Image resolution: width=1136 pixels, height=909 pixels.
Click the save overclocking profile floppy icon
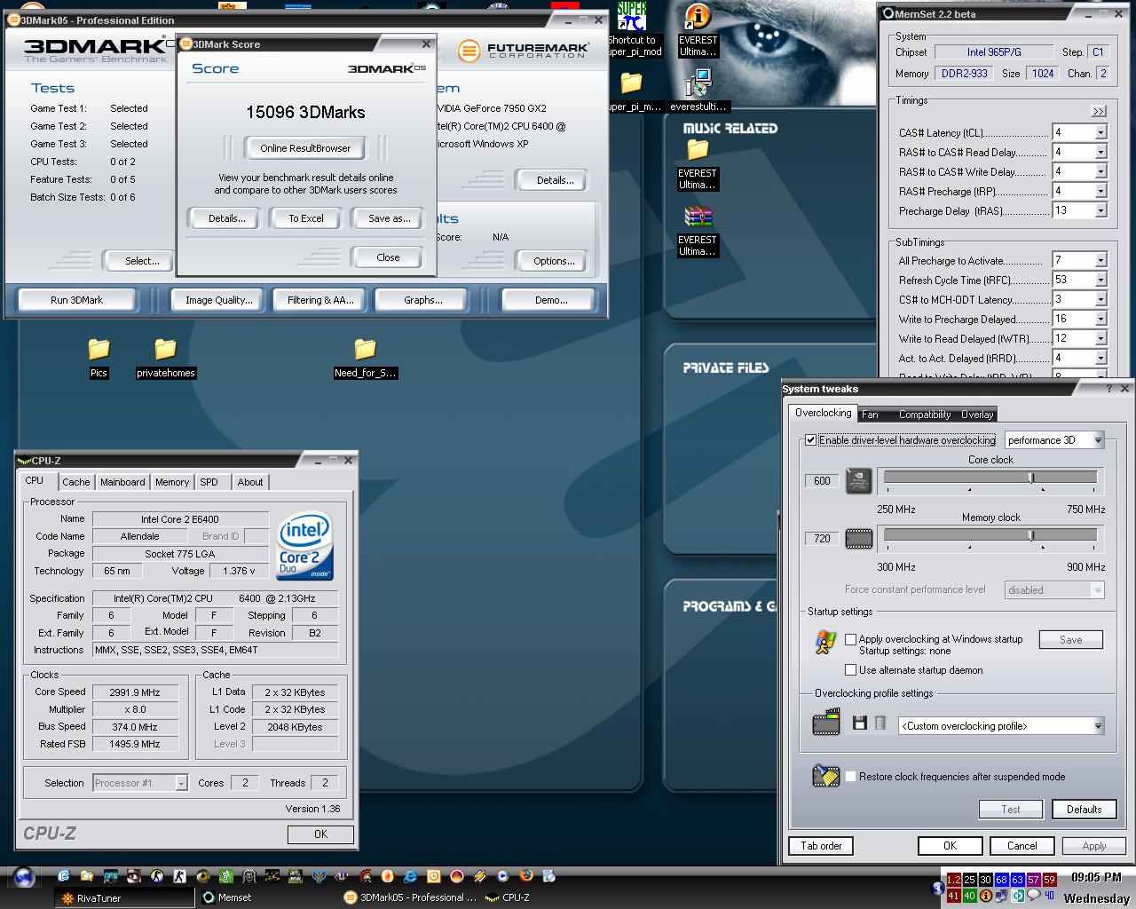(x=859, y=723)
